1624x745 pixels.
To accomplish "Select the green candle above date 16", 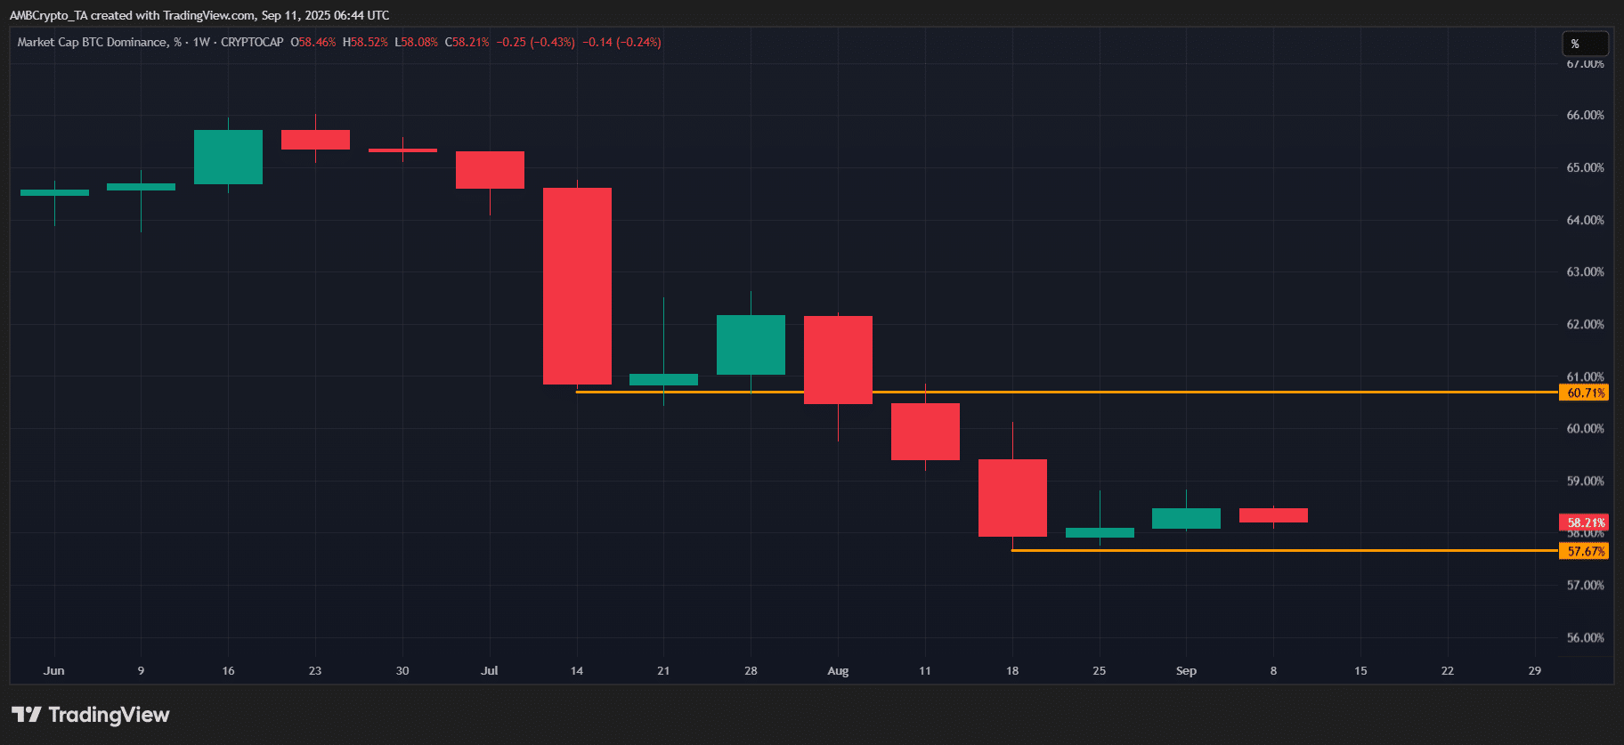I will (228, 157).
